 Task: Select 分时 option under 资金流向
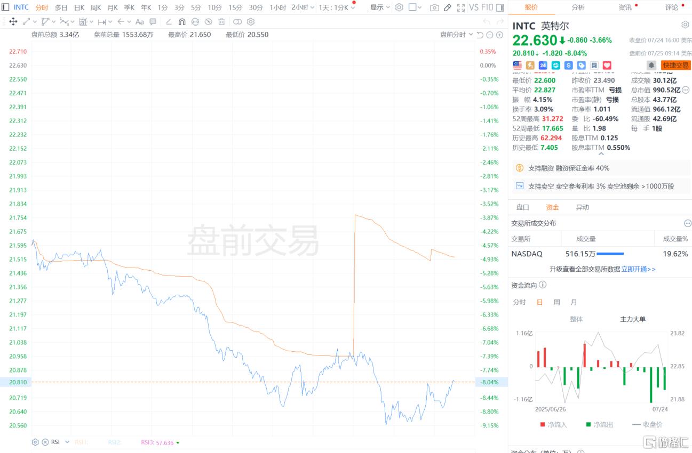click(x=519, y=302)
